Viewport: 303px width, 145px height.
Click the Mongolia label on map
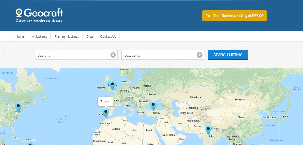(240, 100)
